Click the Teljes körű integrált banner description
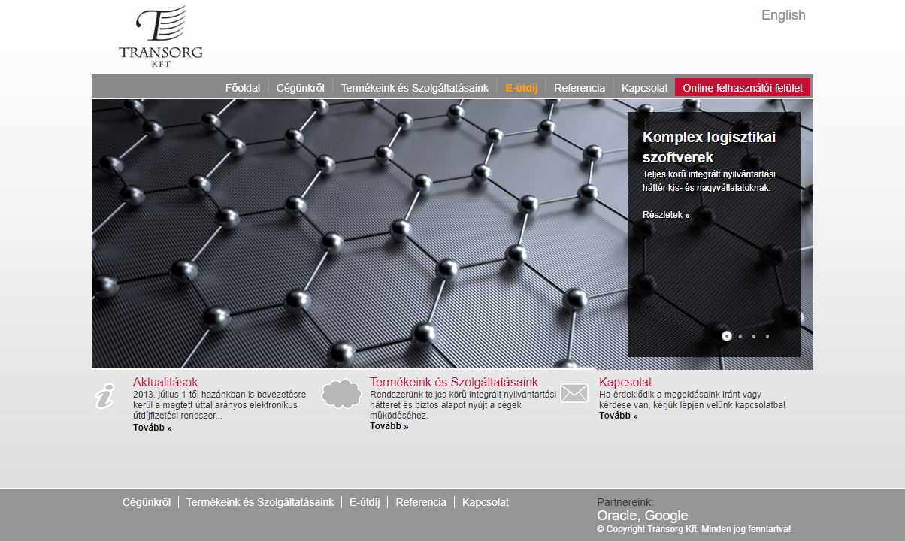This screenshot has height=542, width=905. pos(709,181)
